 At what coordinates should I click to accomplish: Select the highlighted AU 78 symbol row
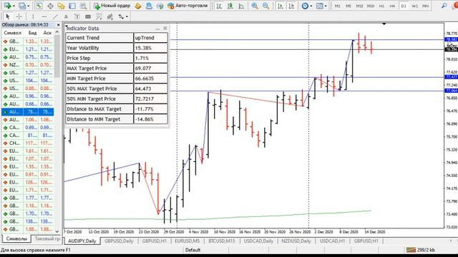(28, 112)
